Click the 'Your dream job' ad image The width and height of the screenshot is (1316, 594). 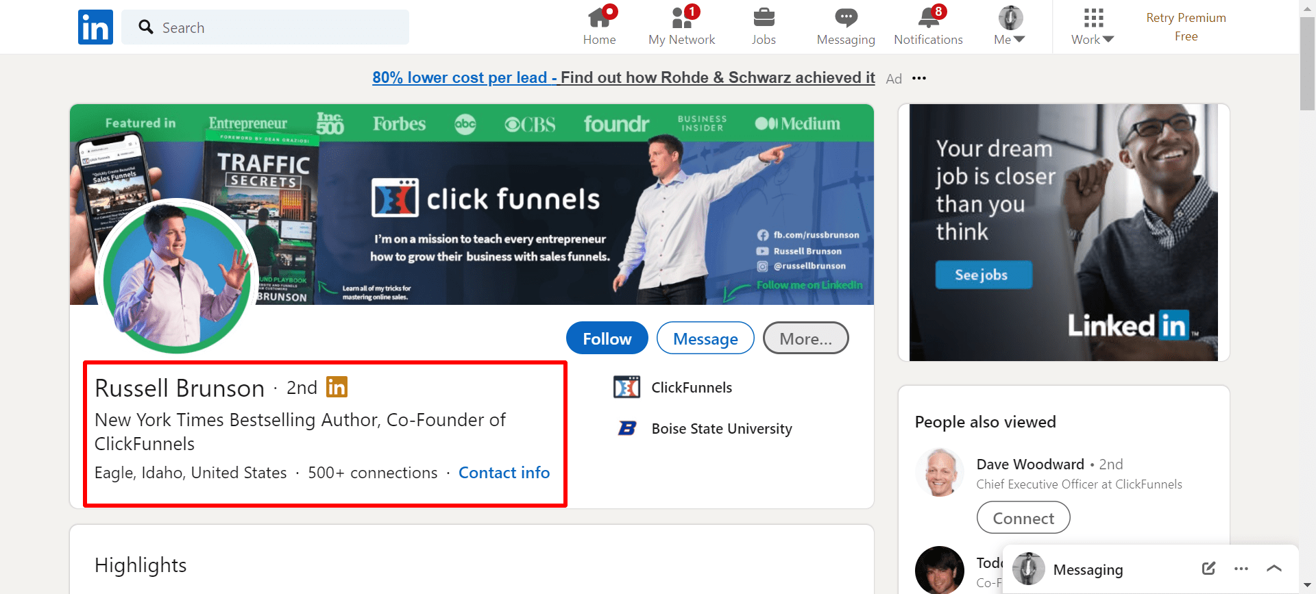click(x=1064, y=232)
